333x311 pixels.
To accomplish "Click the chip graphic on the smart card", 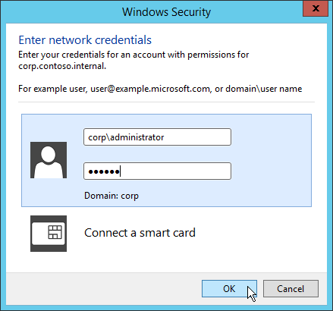I will point(55,232).
